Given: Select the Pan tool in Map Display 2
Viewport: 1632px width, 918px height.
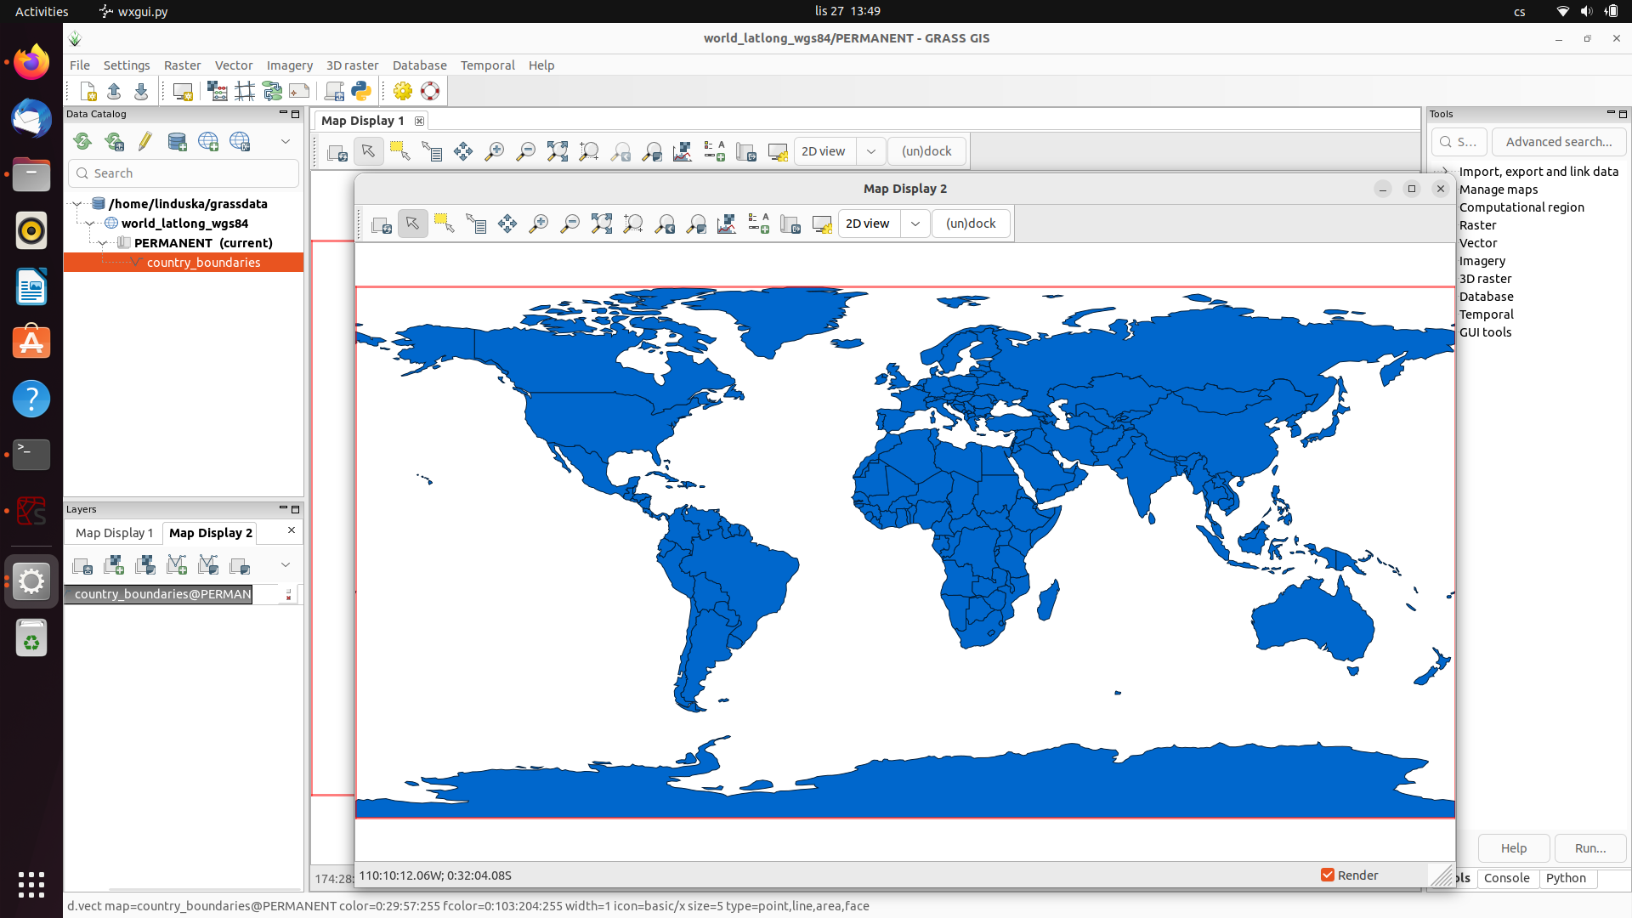Looking at the screenshot, I should pyautogui.click(x=507, y=224).
